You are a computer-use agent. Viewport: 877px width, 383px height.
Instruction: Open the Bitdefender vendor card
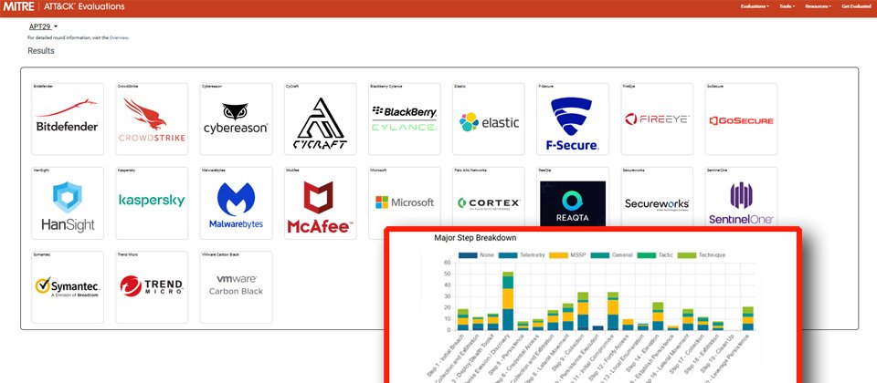tap(68, 119)
